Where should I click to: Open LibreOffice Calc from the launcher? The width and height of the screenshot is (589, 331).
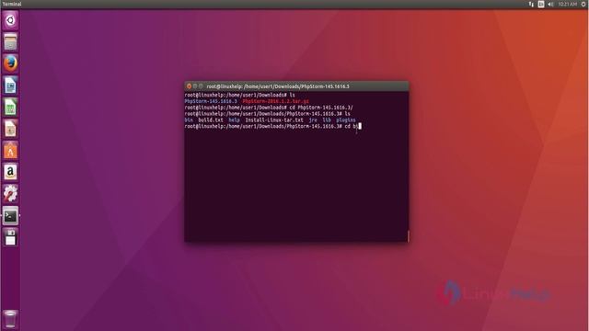[10, 108]
